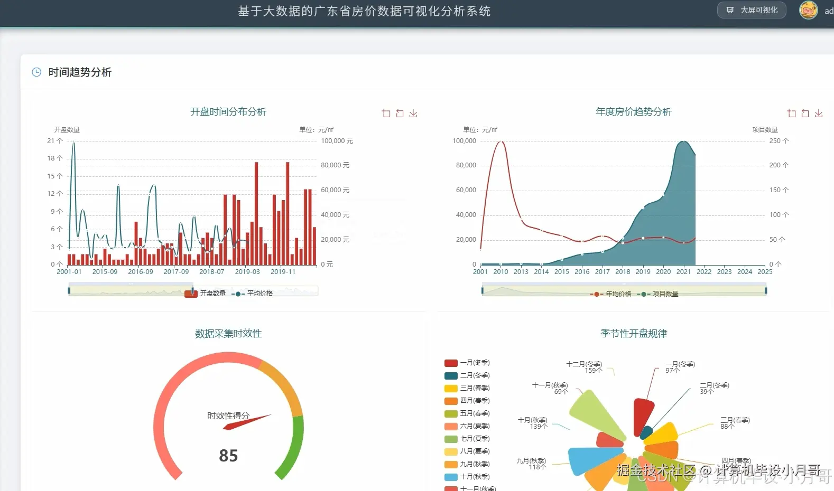
Task: Click the light green 十二月 rose slice
Action: pyautogui.click(x=596, y=414)
